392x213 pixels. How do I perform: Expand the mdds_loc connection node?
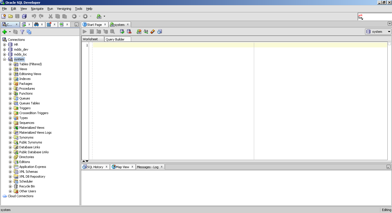tap(4, 54)
